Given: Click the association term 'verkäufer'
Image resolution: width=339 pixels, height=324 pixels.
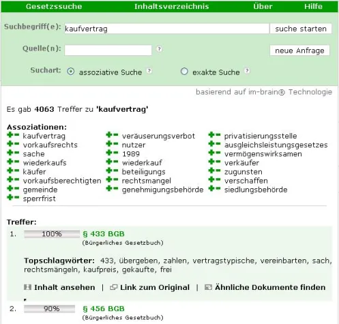Looking at the screenshot, I should [241, 163].
